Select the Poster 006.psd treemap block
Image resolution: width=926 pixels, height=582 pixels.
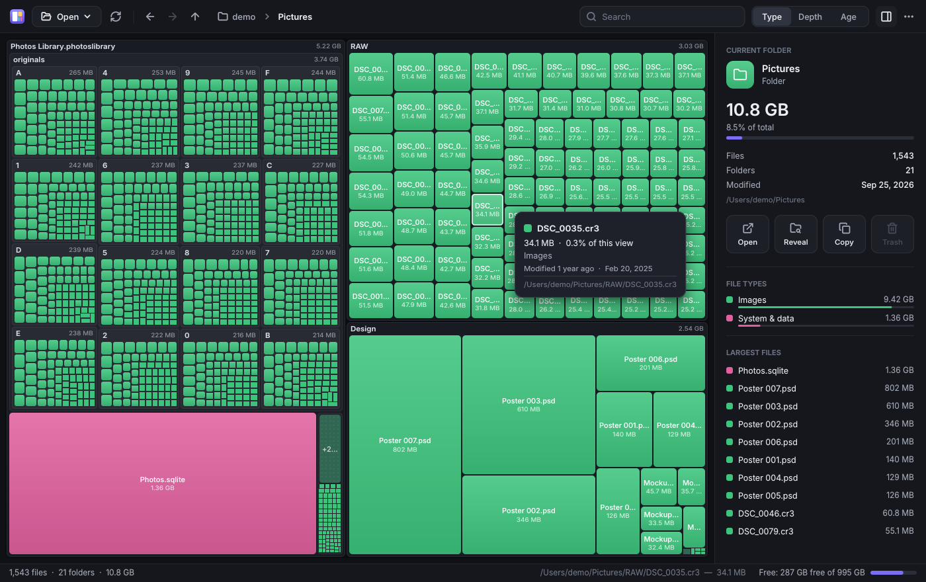[x=651, y=363]
